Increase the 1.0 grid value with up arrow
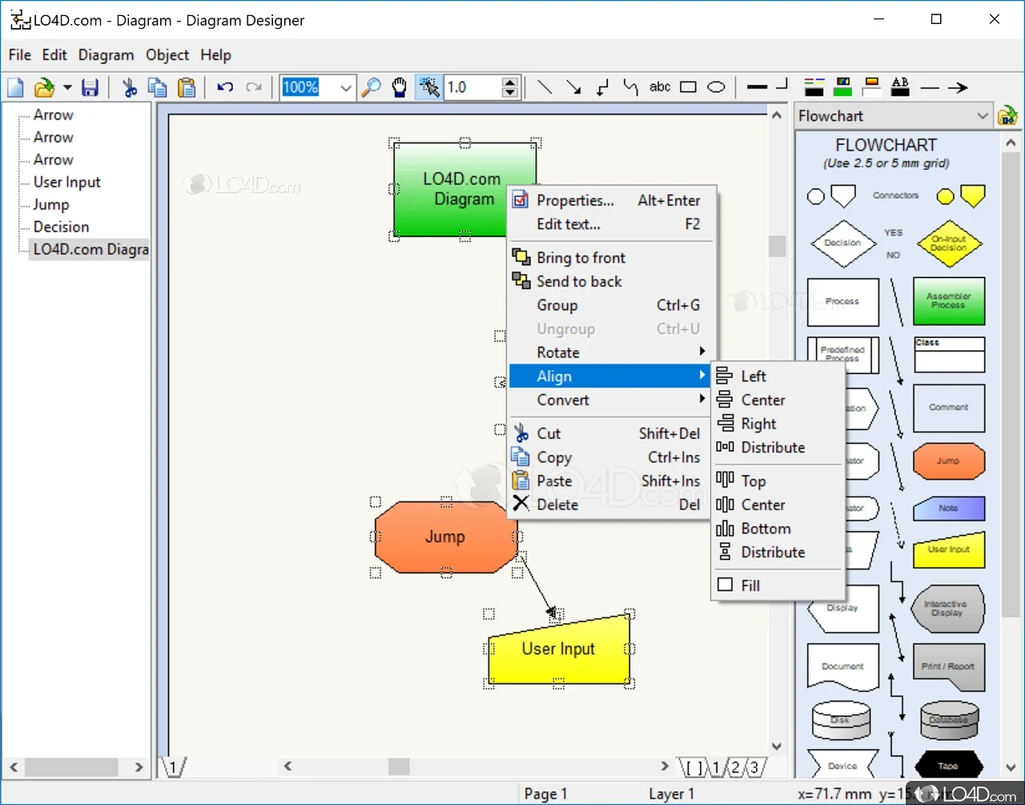The width and height of the screenshot is (1025, 805). 510,83
